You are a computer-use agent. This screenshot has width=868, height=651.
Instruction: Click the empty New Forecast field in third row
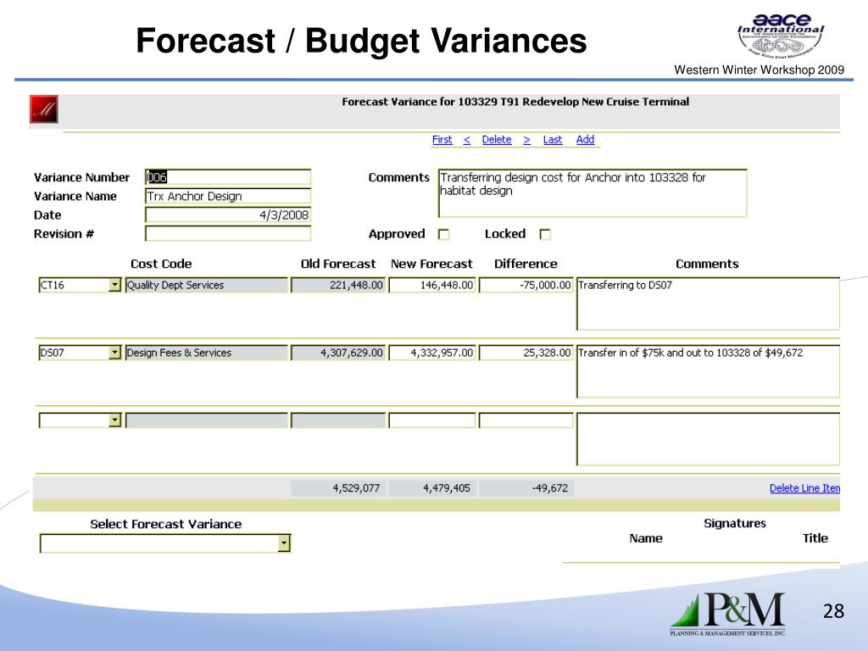pos(431,420)
